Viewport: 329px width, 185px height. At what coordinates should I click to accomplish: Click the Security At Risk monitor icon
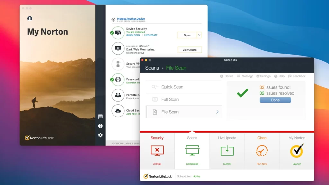click(x=157, y=151)
